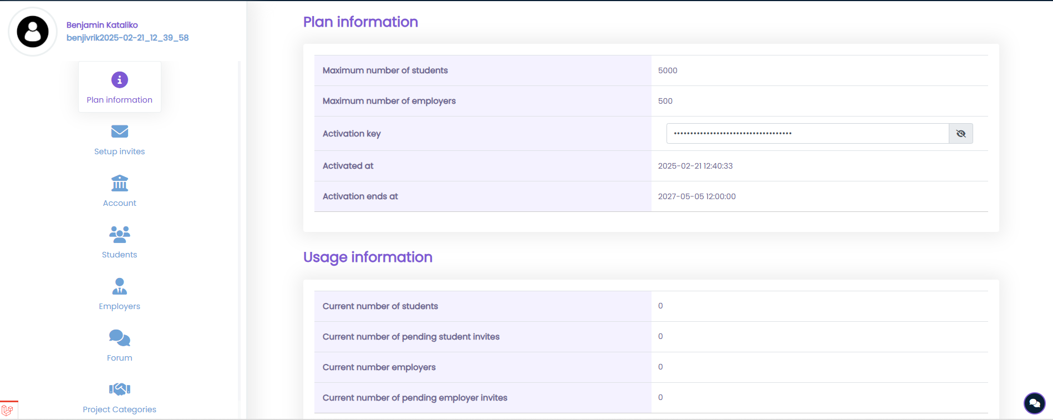Open the Forum menu label
The height and width of the screenshot is (420, 1053).
120,358
